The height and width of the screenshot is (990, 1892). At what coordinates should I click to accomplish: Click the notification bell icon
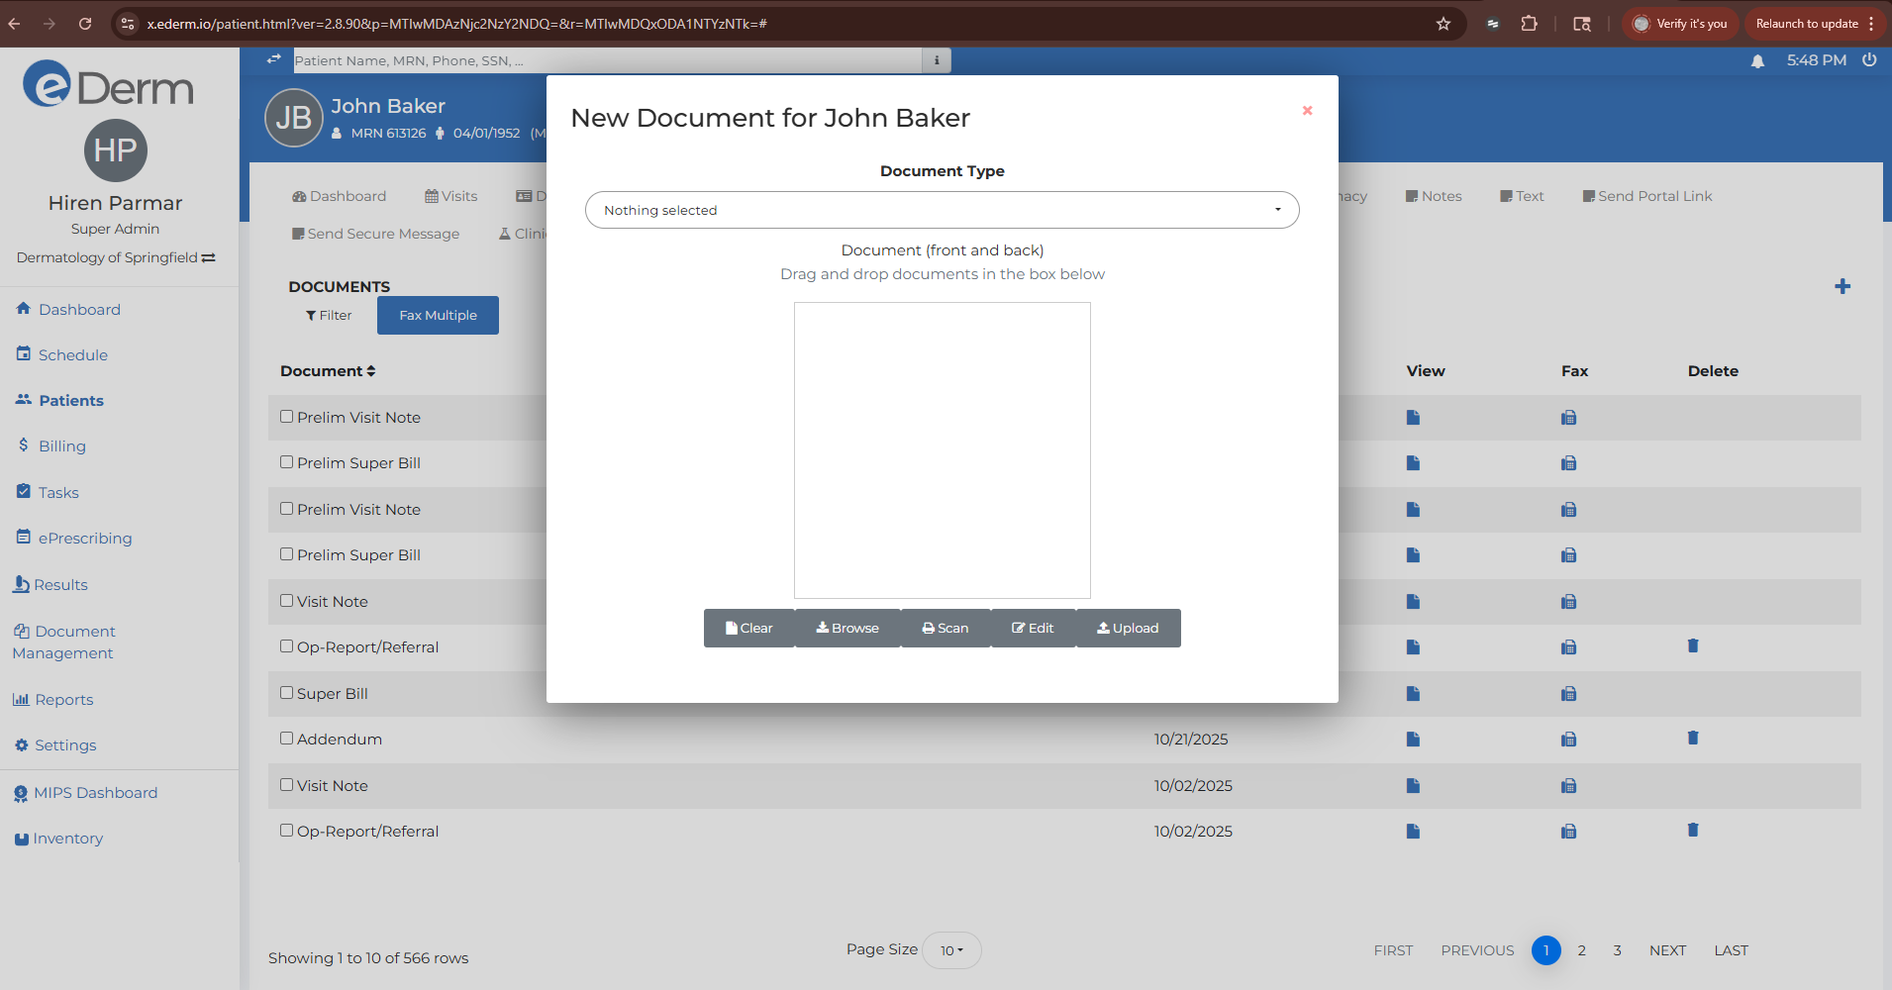point(1757,61)
